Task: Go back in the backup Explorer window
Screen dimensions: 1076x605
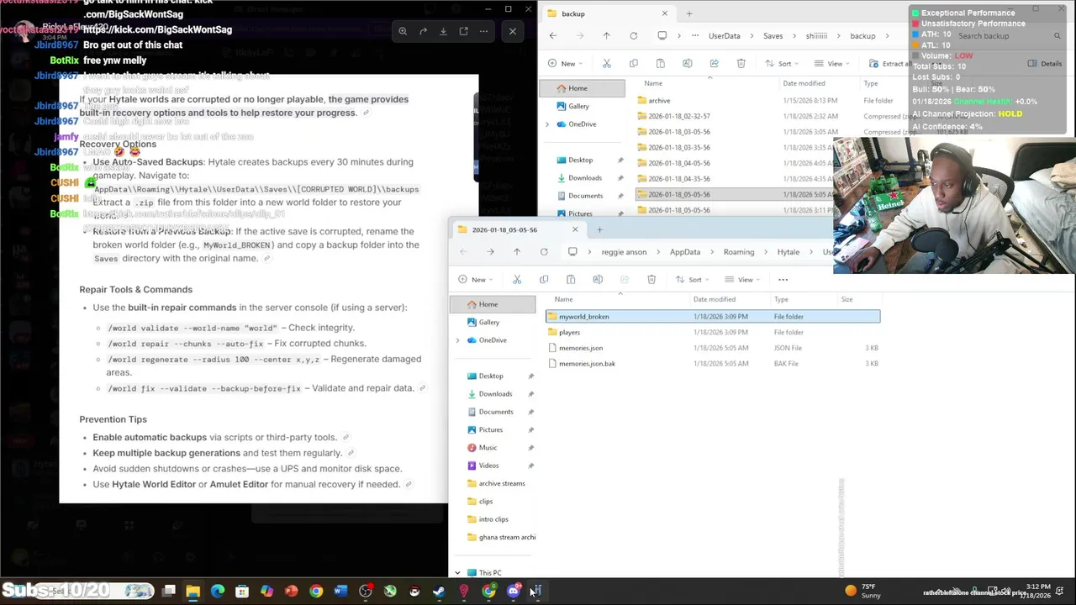Action: point(552,35)
